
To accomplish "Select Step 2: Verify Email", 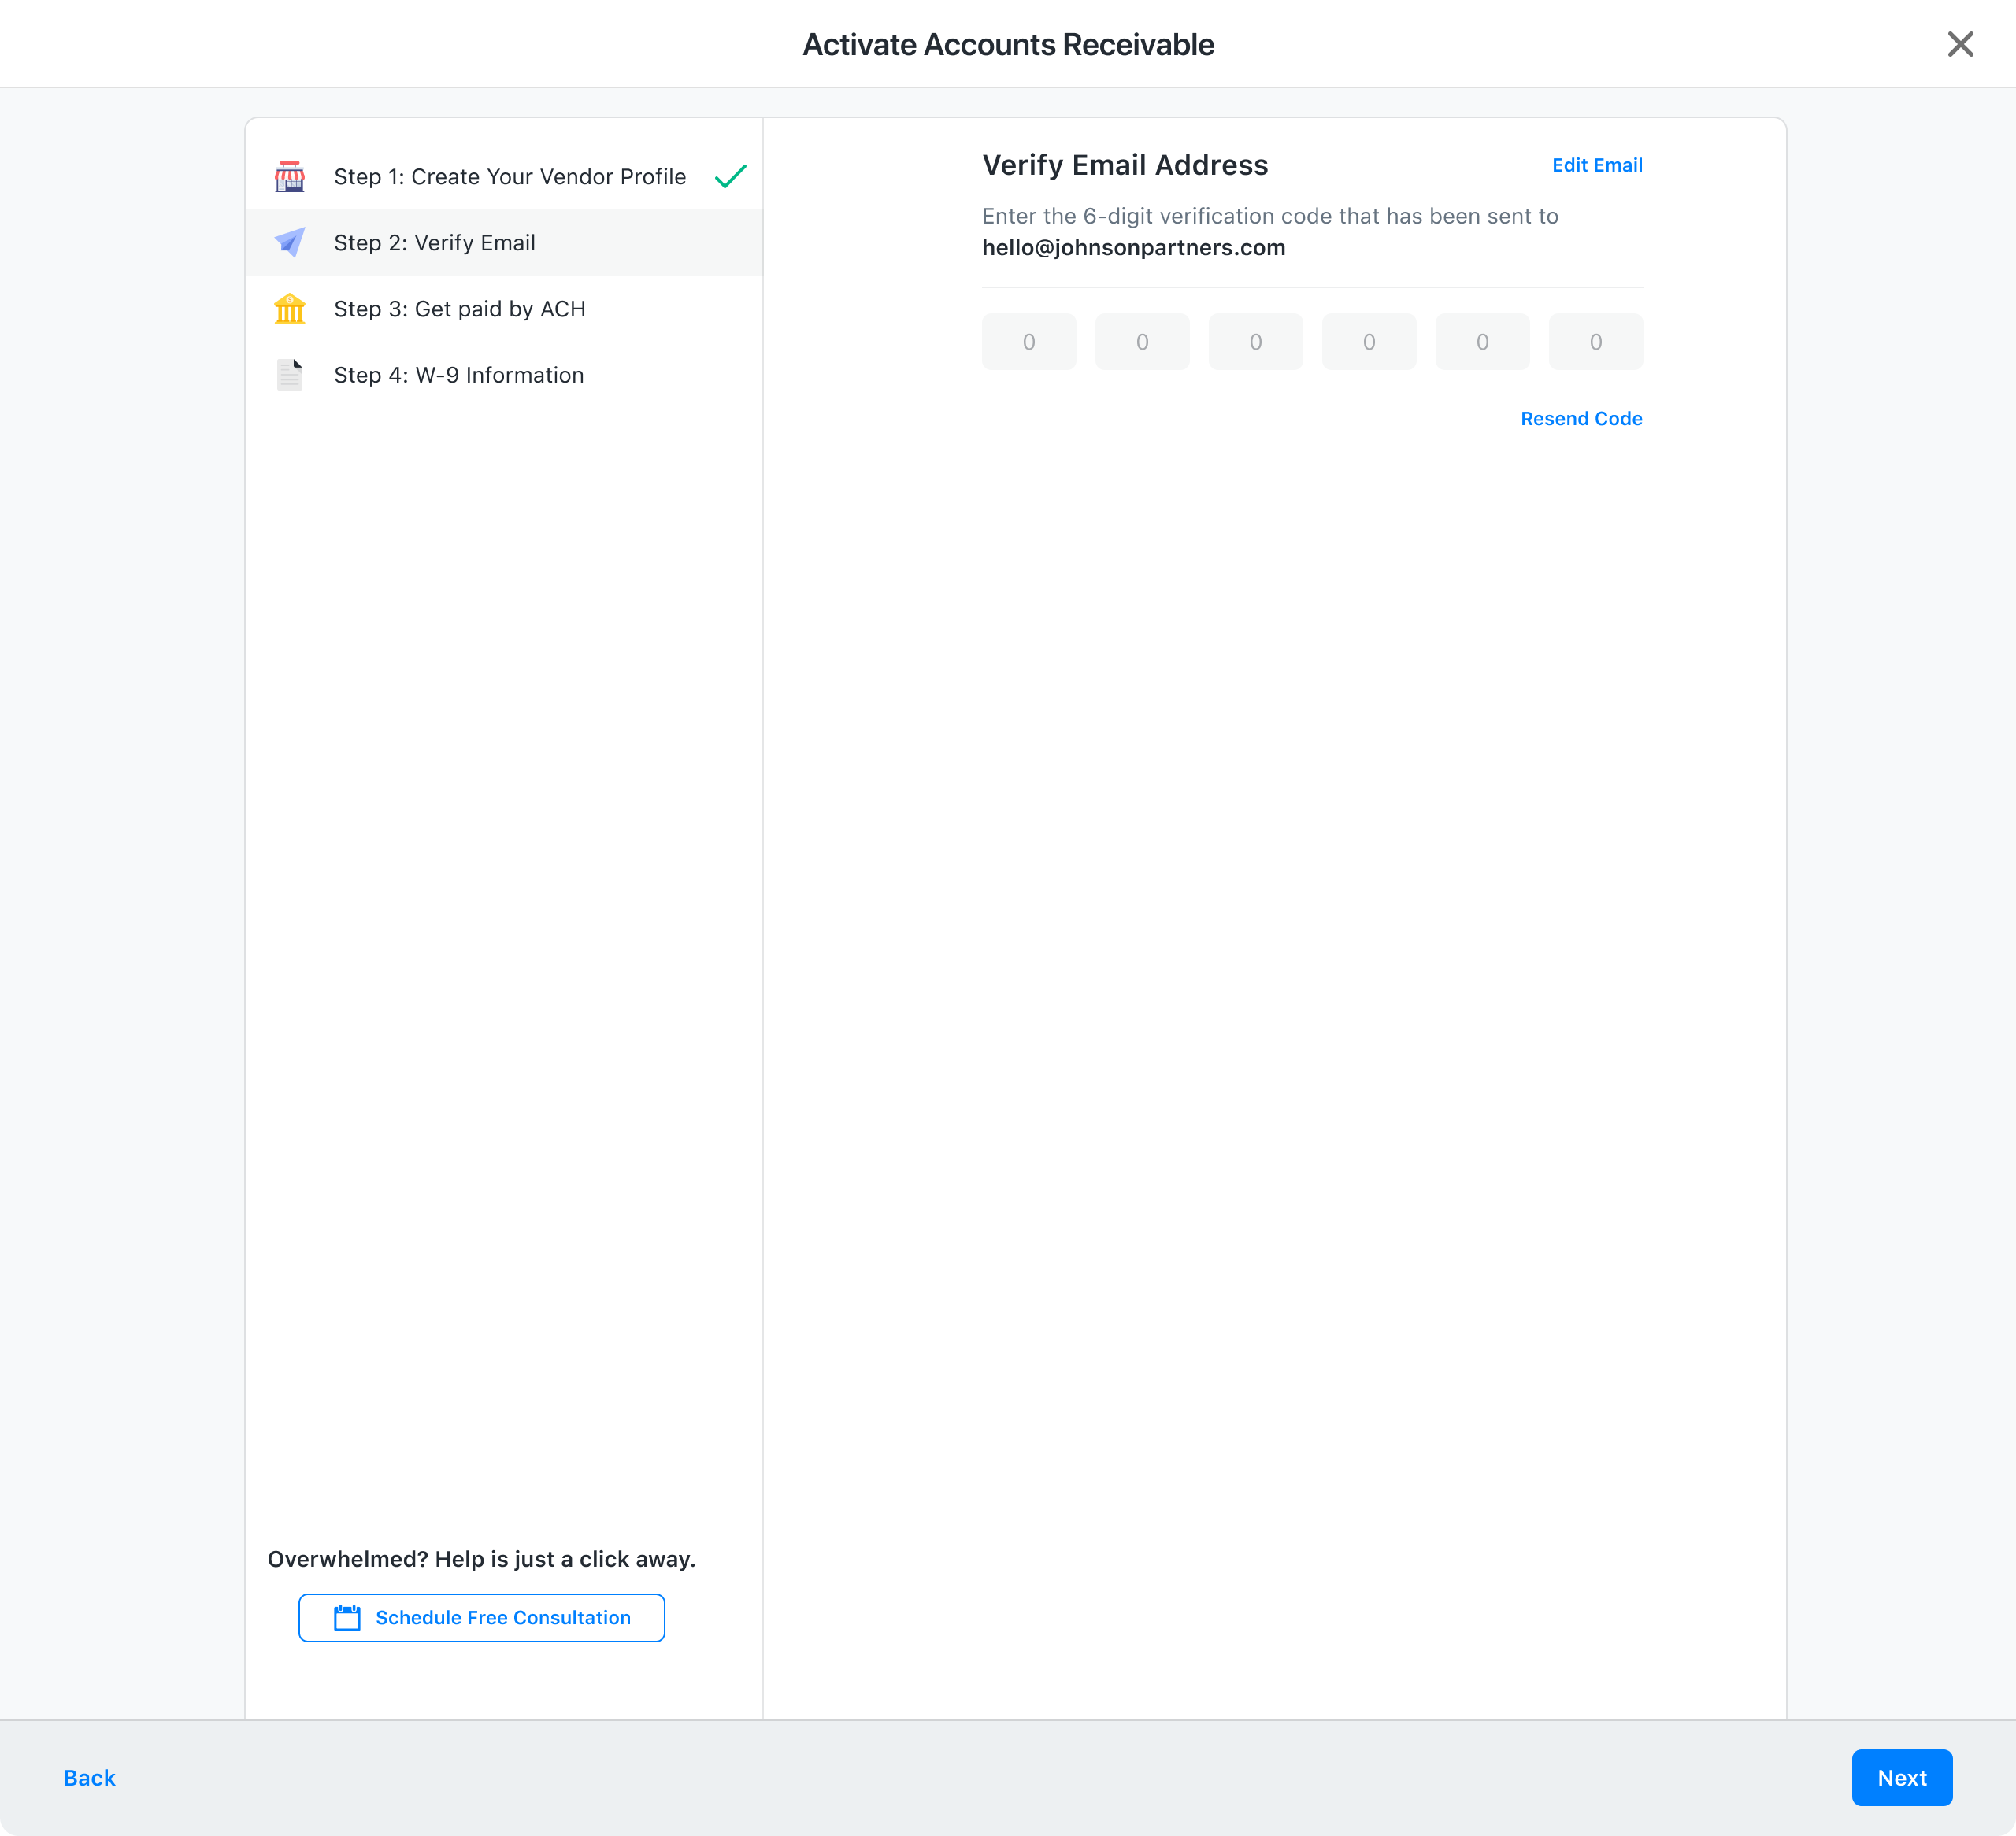I will click(x=435, y=242).
